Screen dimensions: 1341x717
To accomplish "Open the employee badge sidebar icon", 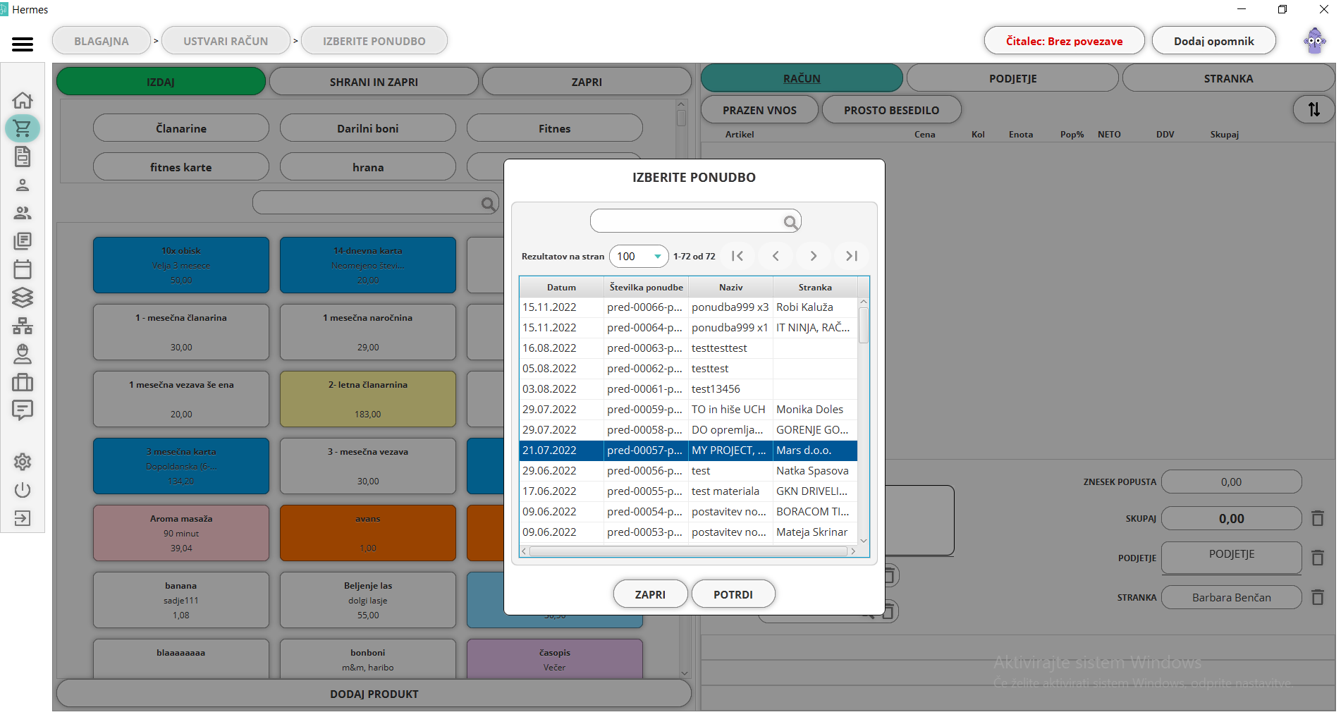I will pyautogui.click(x=23, y=354).
